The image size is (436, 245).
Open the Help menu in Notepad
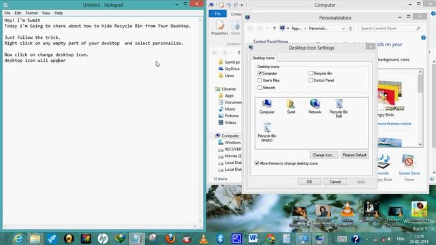[x=59, y=13]
